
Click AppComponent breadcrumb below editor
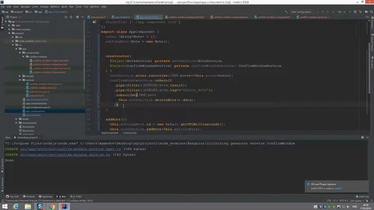[x=110, y=133]
